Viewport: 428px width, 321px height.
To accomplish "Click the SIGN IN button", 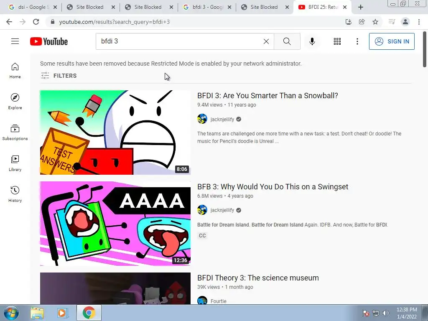I will click(x=392, y=41).
